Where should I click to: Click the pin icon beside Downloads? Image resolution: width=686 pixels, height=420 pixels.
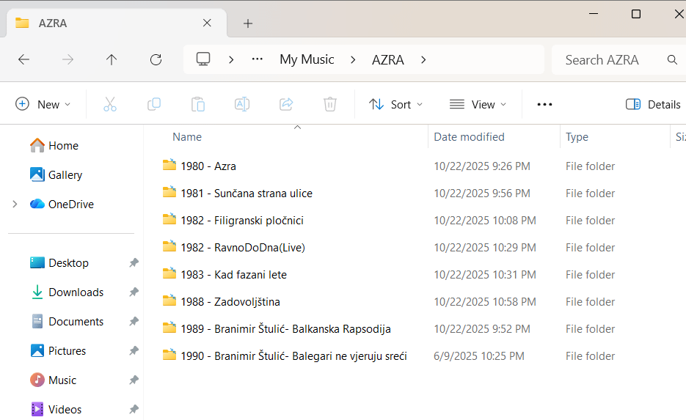click(134, 292)
